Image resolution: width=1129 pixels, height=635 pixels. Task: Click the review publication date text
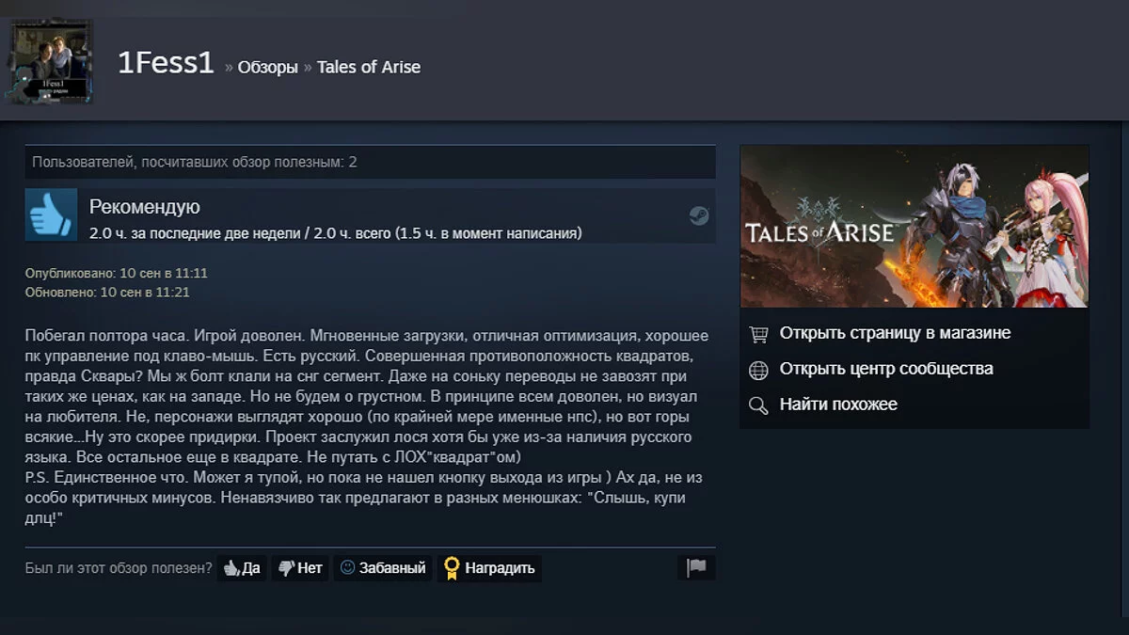coord(117,273)
